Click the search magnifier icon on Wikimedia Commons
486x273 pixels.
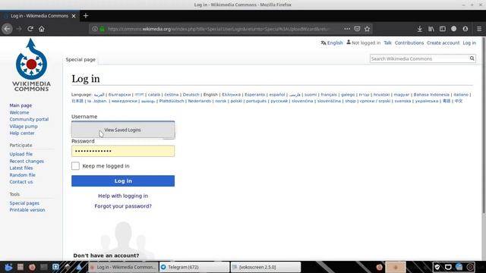(x=472, y=58)
